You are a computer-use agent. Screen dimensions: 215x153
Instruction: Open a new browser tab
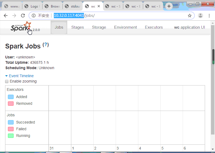[x=169, y=6]
